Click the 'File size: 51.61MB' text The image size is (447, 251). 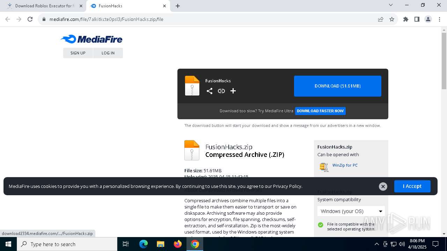[x=203, y=170]
